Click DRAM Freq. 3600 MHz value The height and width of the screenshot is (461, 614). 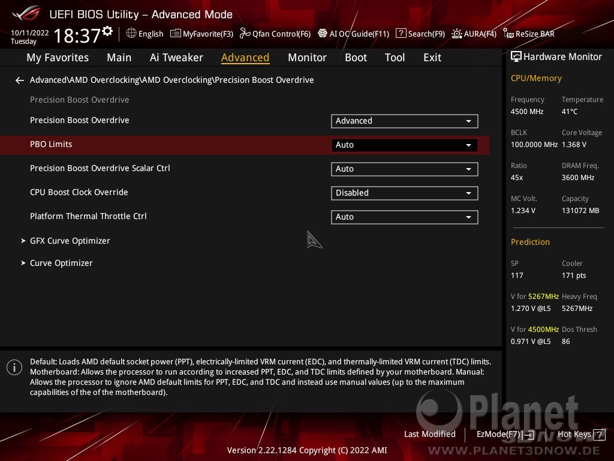click(x=577, y=178)
